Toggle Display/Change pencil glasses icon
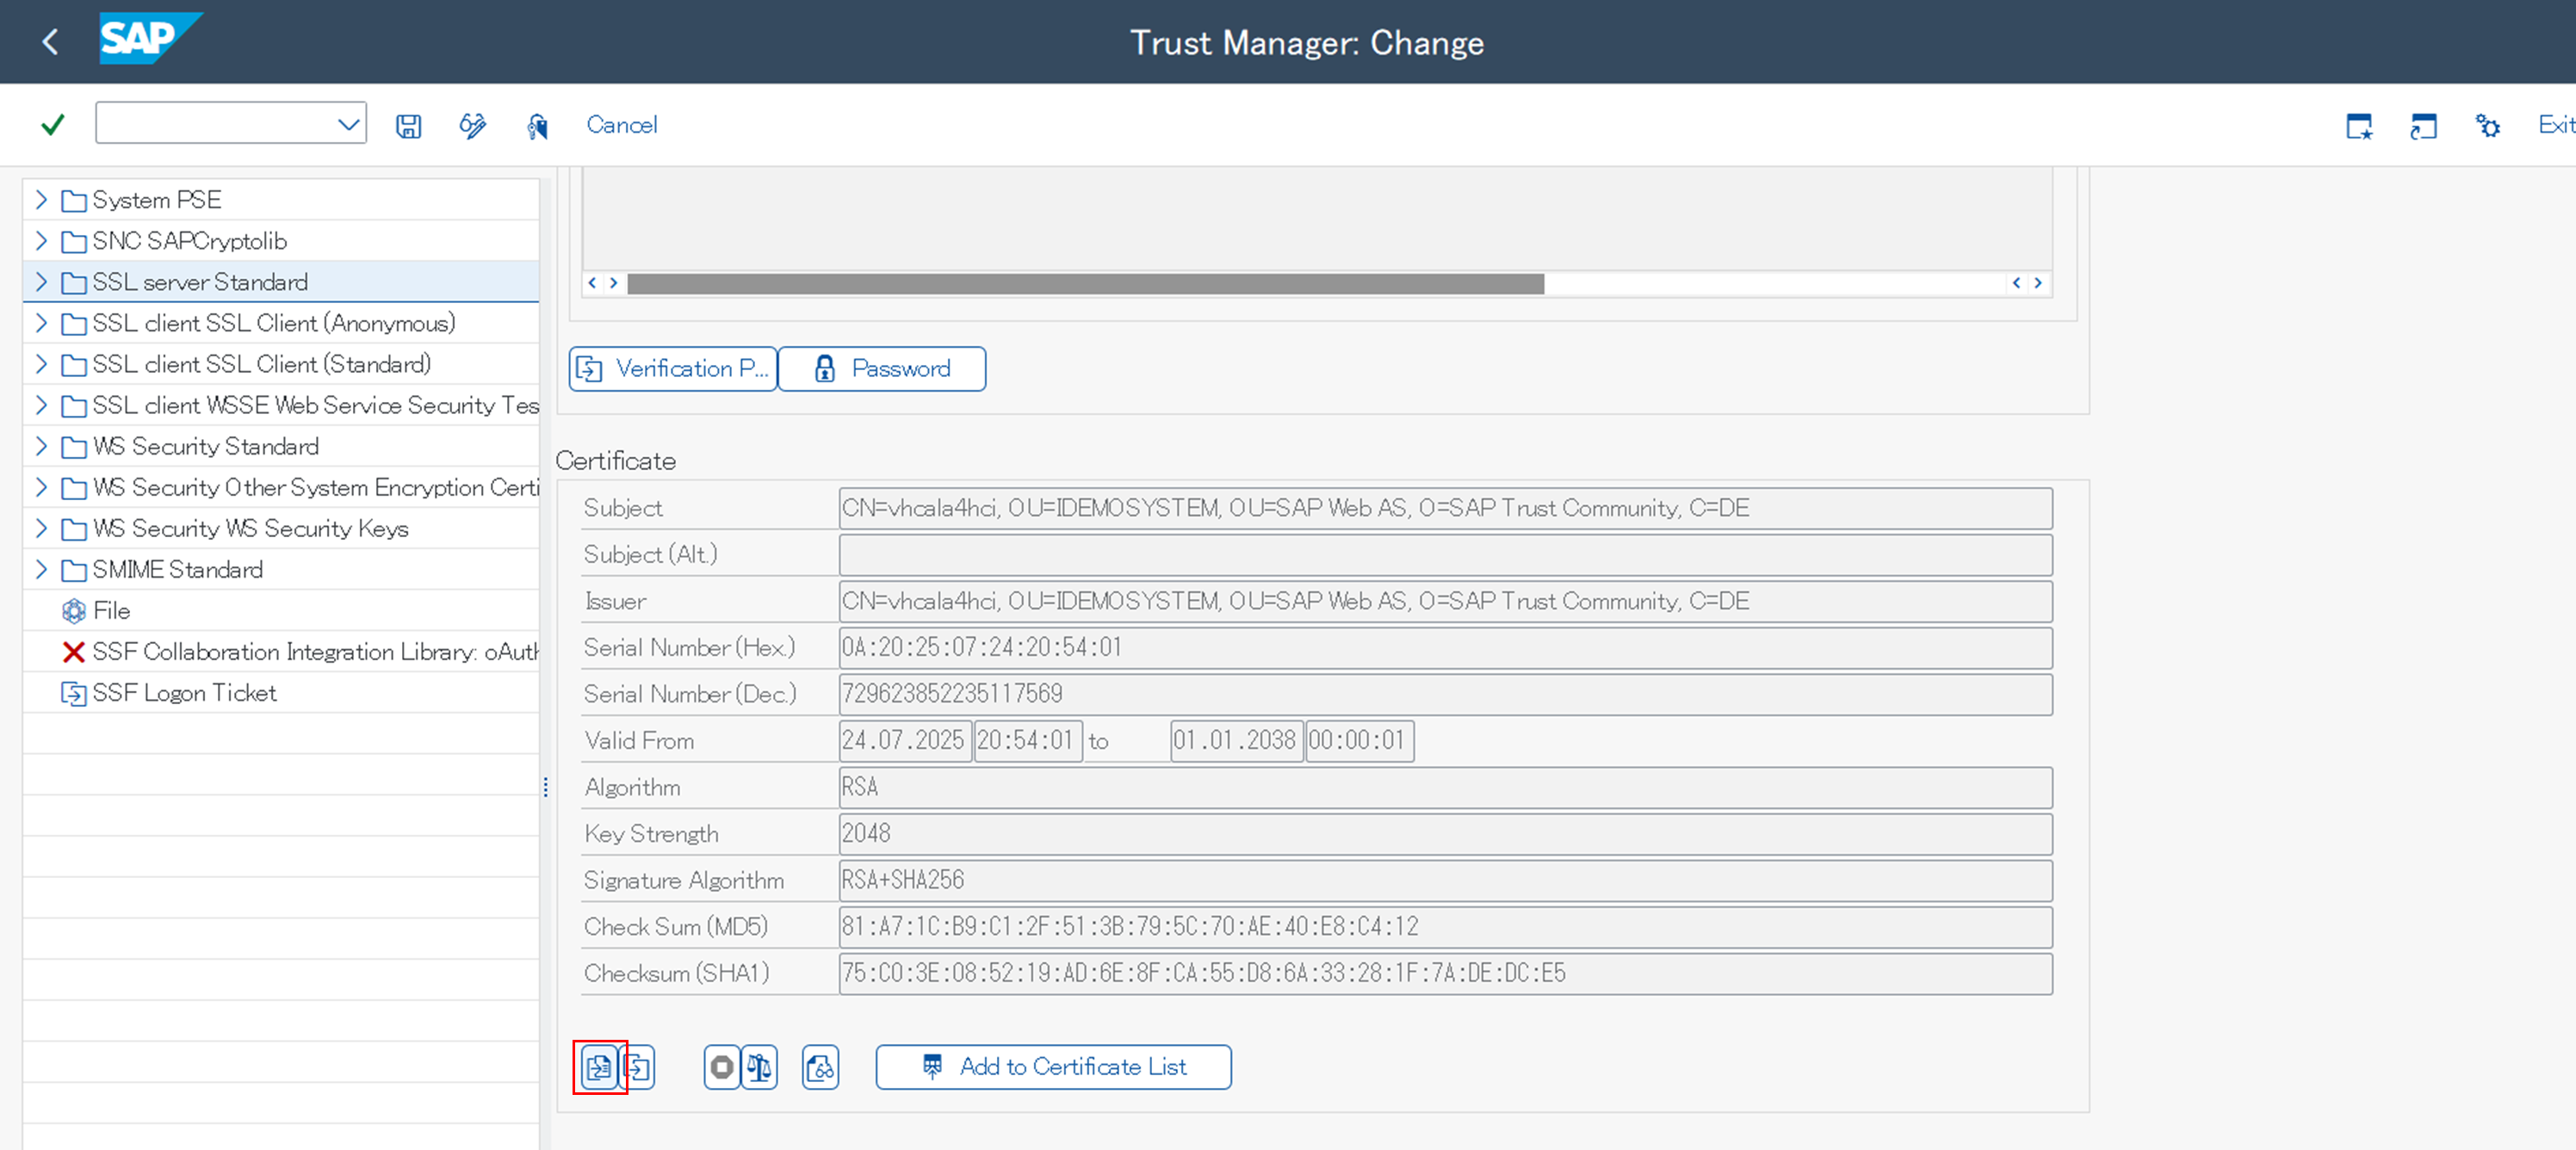 point(472,125)
